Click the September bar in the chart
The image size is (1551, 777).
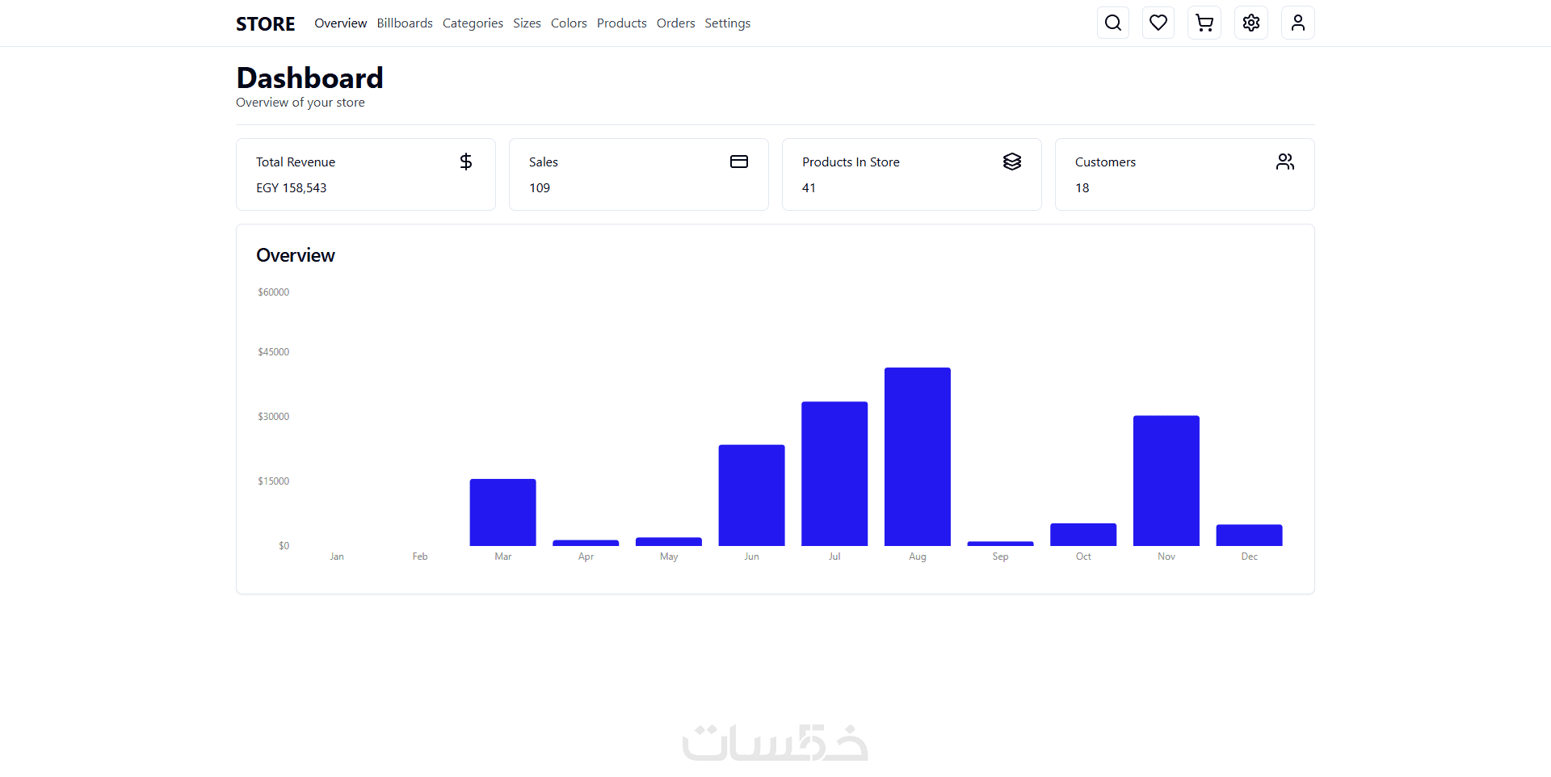pyautogui.click(x=1001, y=544)
